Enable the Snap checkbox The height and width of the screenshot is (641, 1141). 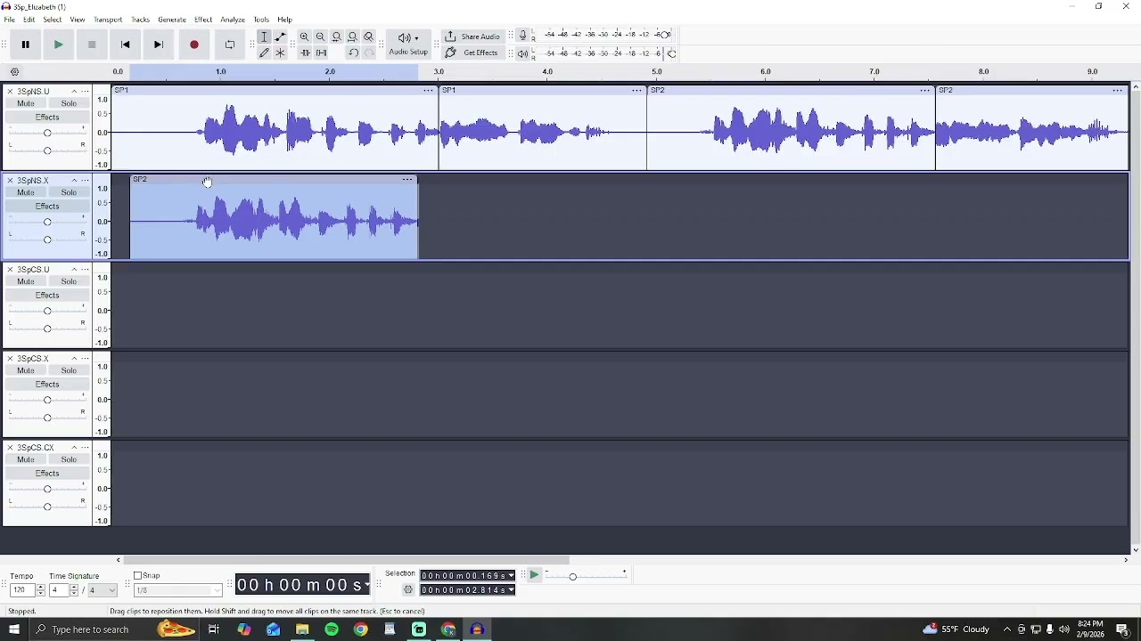pyautogui.click(x=137, y=577)
